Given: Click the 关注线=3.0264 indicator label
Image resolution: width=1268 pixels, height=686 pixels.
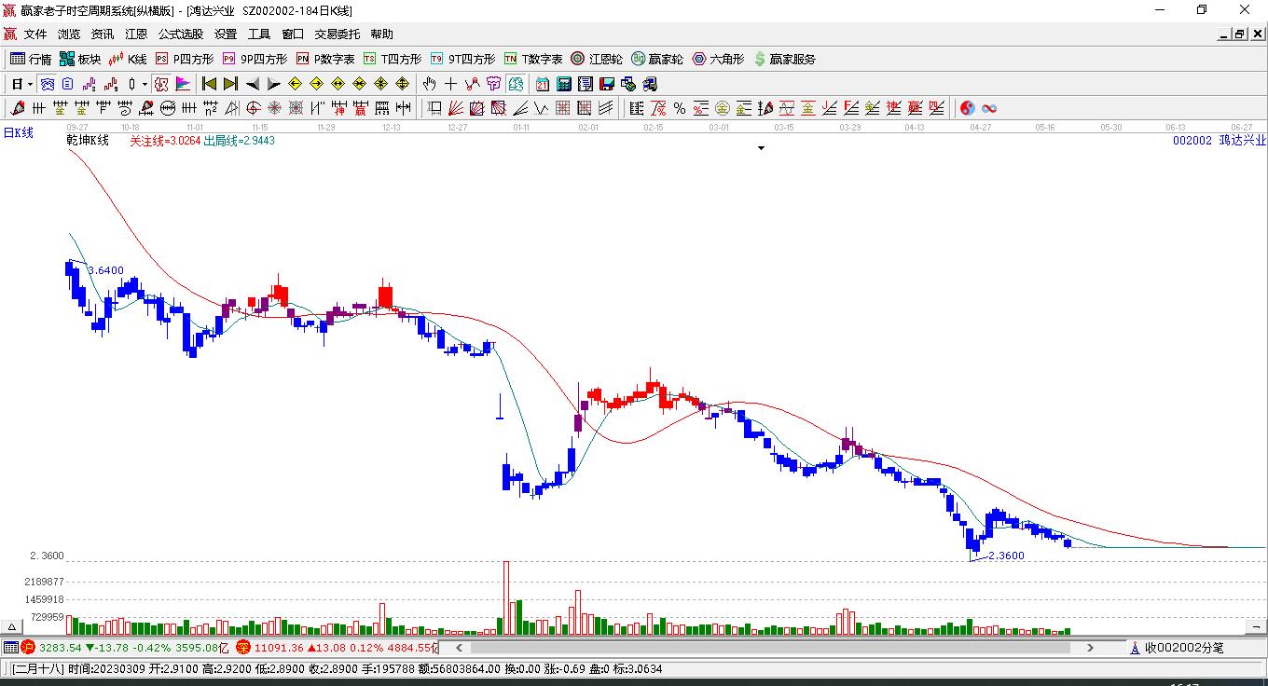Looking at the screenshot, I should [x=165, y=141].
